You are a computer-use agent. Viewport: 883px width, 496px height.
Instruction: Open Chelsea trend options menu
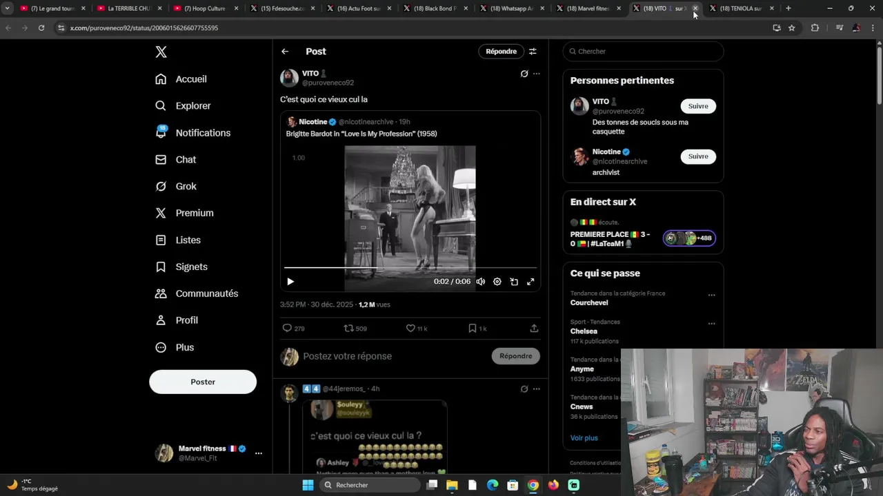point(711,323)
